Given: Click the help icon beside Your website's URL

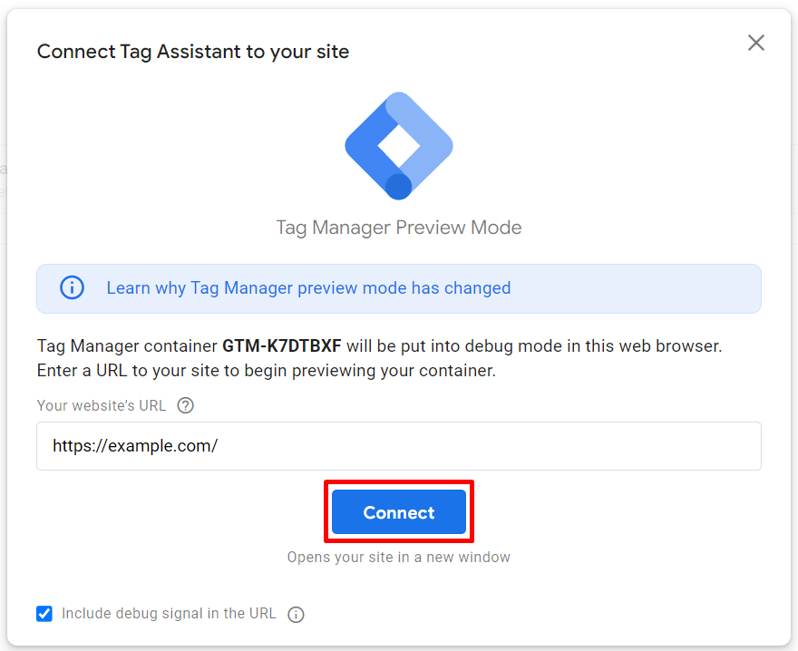Looking at the screenshot, I should coord(186,405).
